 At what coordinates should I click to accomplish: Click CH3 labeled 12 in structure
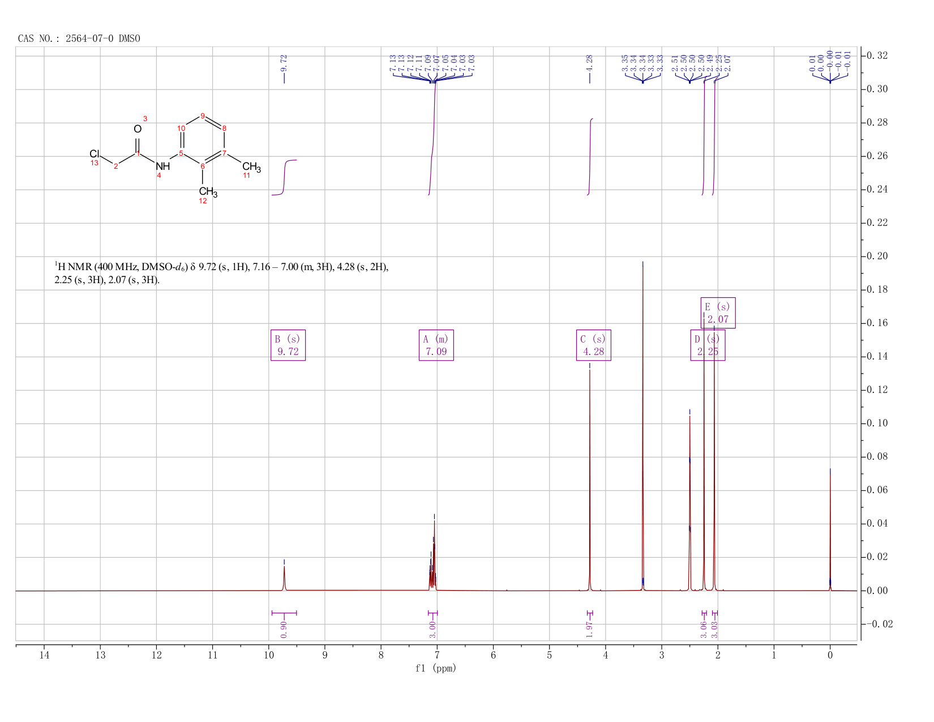click(208, 193)
